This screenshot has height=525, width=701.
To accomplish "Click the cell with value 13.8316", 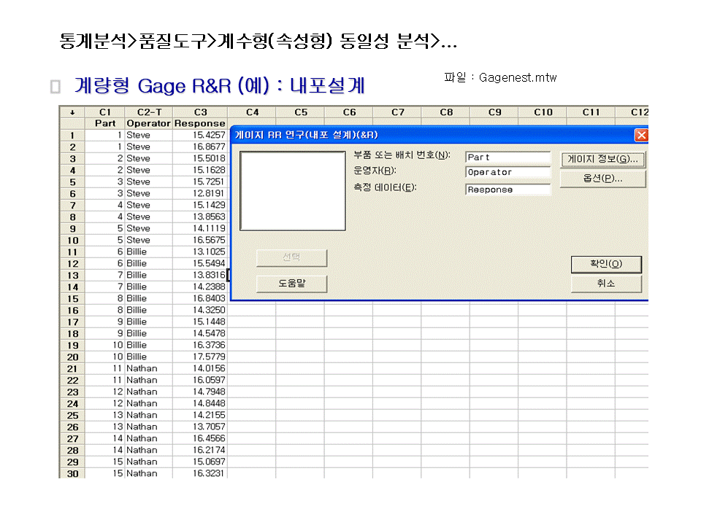I will pyautogui.click(x=200, y=275).
